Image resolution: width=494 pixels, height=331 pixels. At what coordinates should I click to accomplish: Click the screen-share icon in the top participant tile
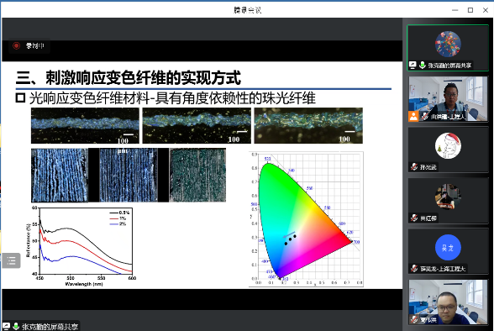(413, 66)
